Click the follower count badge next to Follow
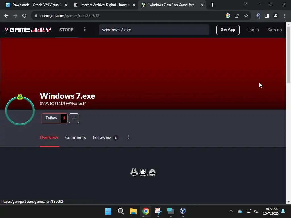Screen dimensions: 291x218 click(64, 118)
